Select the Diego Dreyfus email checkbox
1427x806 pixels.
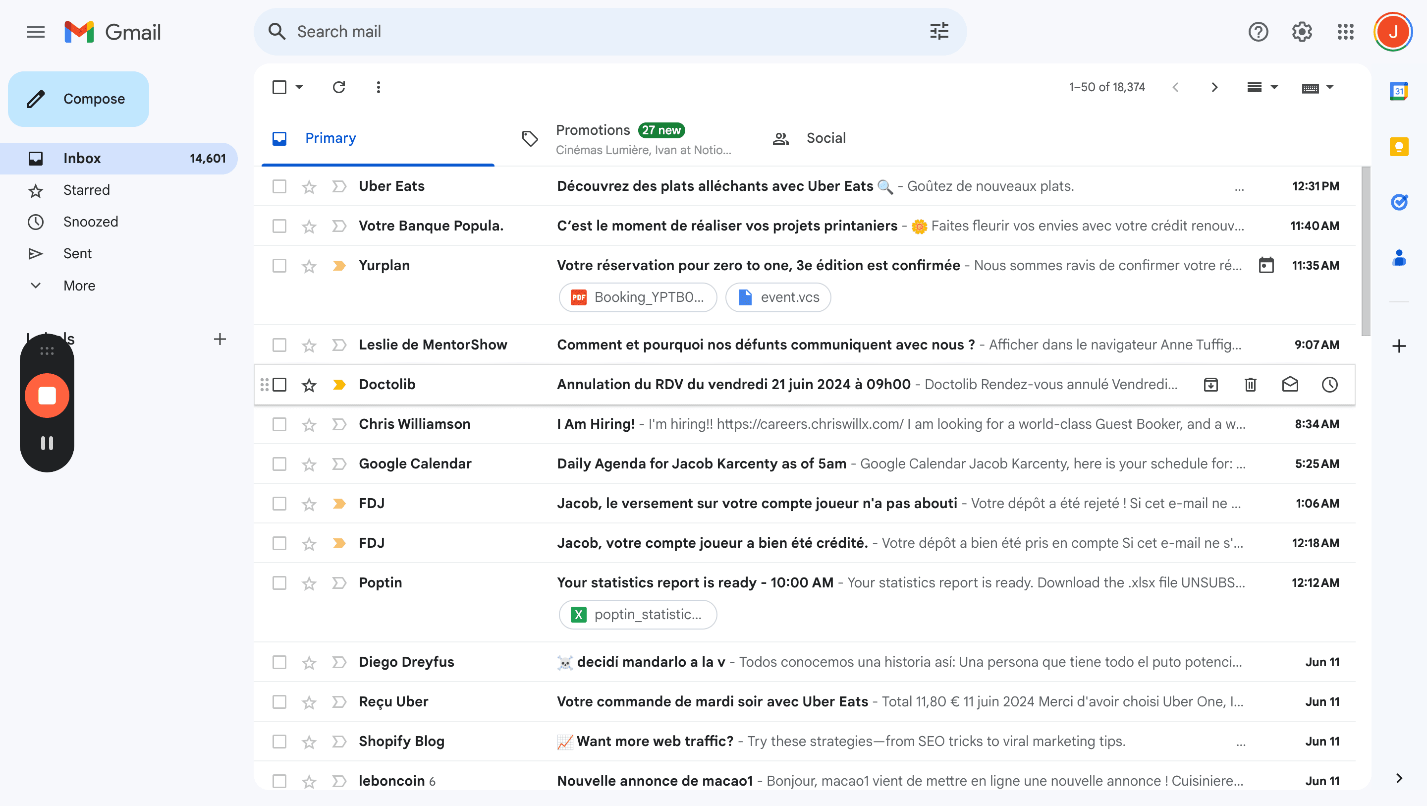coord(279,662)
